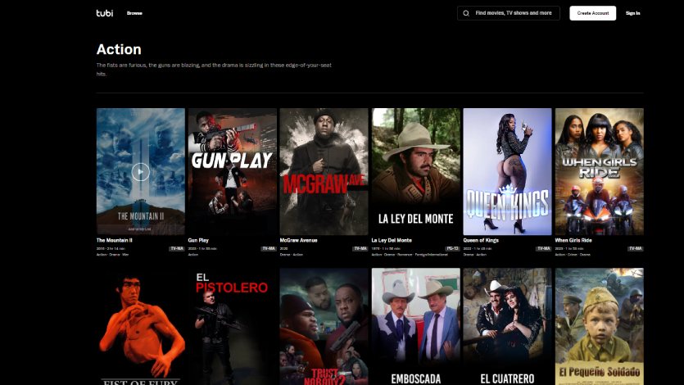The height and width of the screenshot is (385, 684).
Task: Click TV-MA rating badge under McGraw Avenue
Action: 360,248
